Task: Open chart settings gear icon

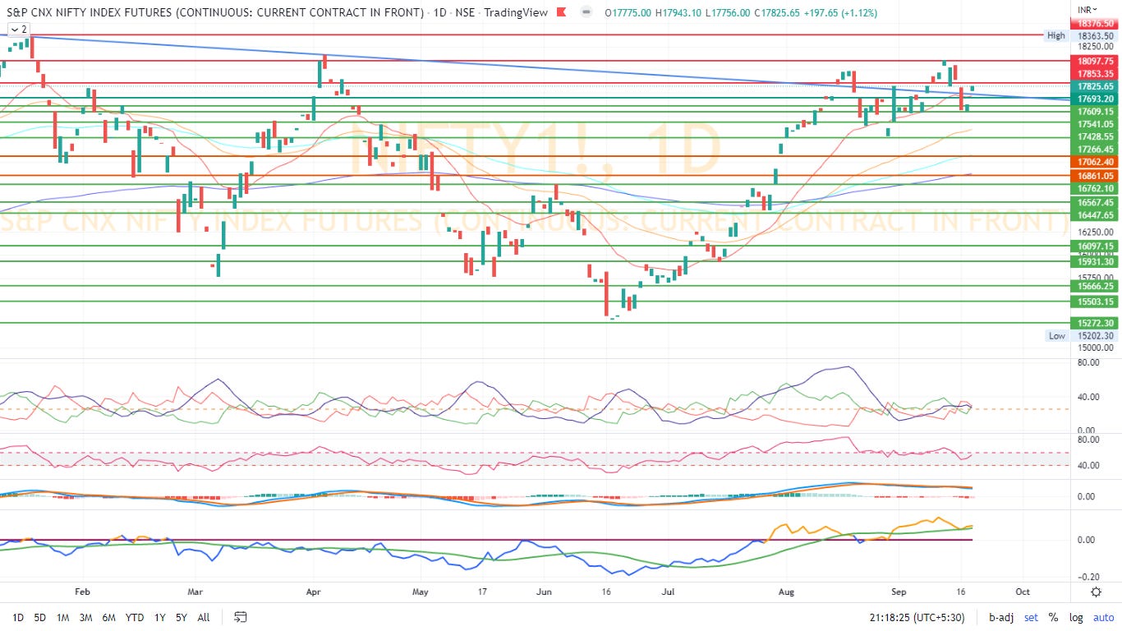Action: (1096, 592)
